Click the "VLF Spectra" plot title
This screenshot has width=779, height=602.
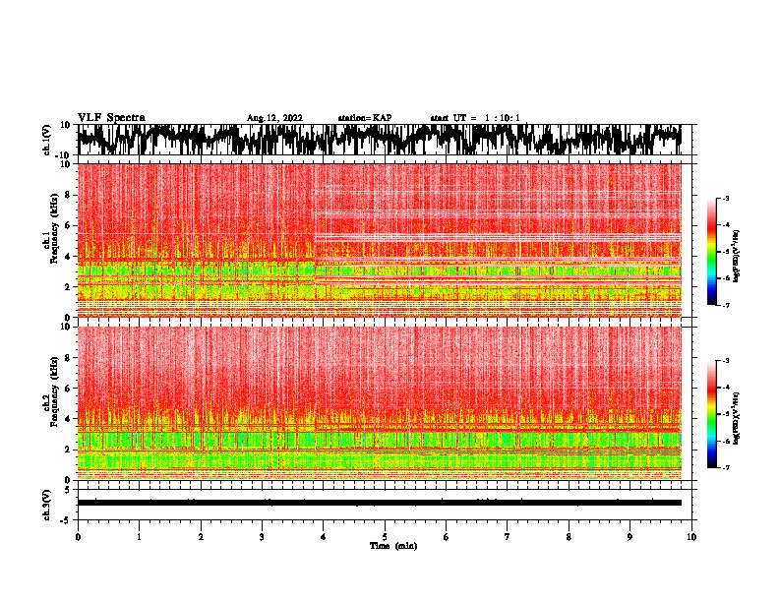tap(111, 117)
